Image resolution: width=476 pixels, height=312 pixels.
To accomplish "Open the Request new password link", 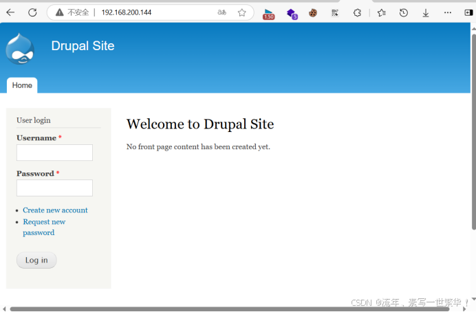I will point(44,227).
